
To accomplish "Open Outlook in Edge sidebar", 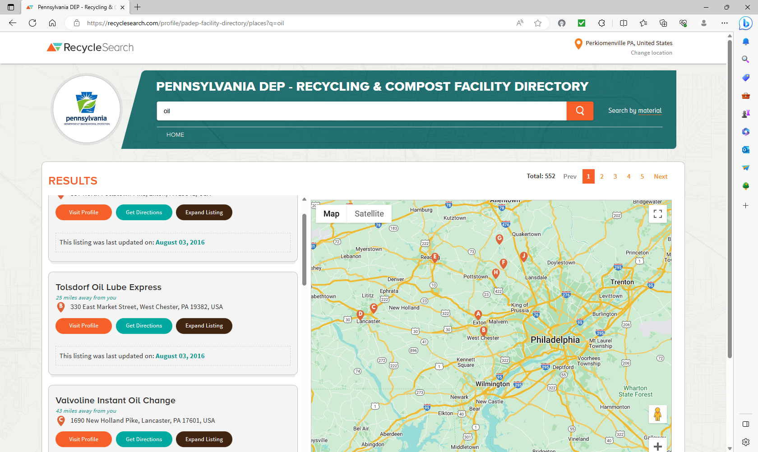I will (745, 150).
